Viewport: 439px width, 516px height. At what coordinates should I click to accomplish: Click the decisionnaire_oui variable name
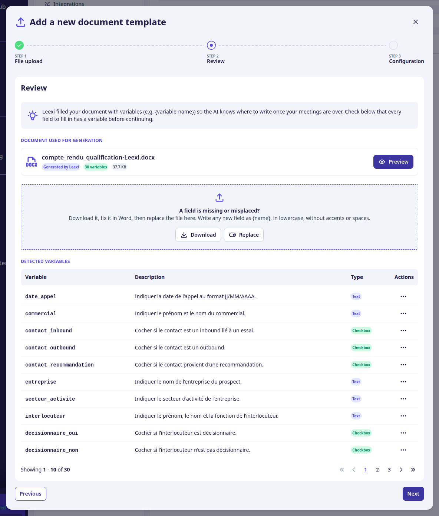[x=52, y=433]
